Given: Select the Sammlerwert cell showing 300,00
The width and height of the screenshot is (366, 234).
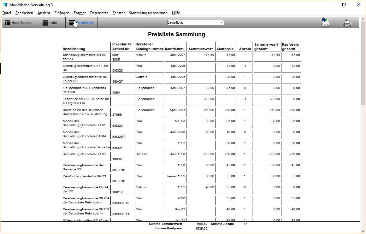Looking at the screenshot, I should (x=201, y=99).
